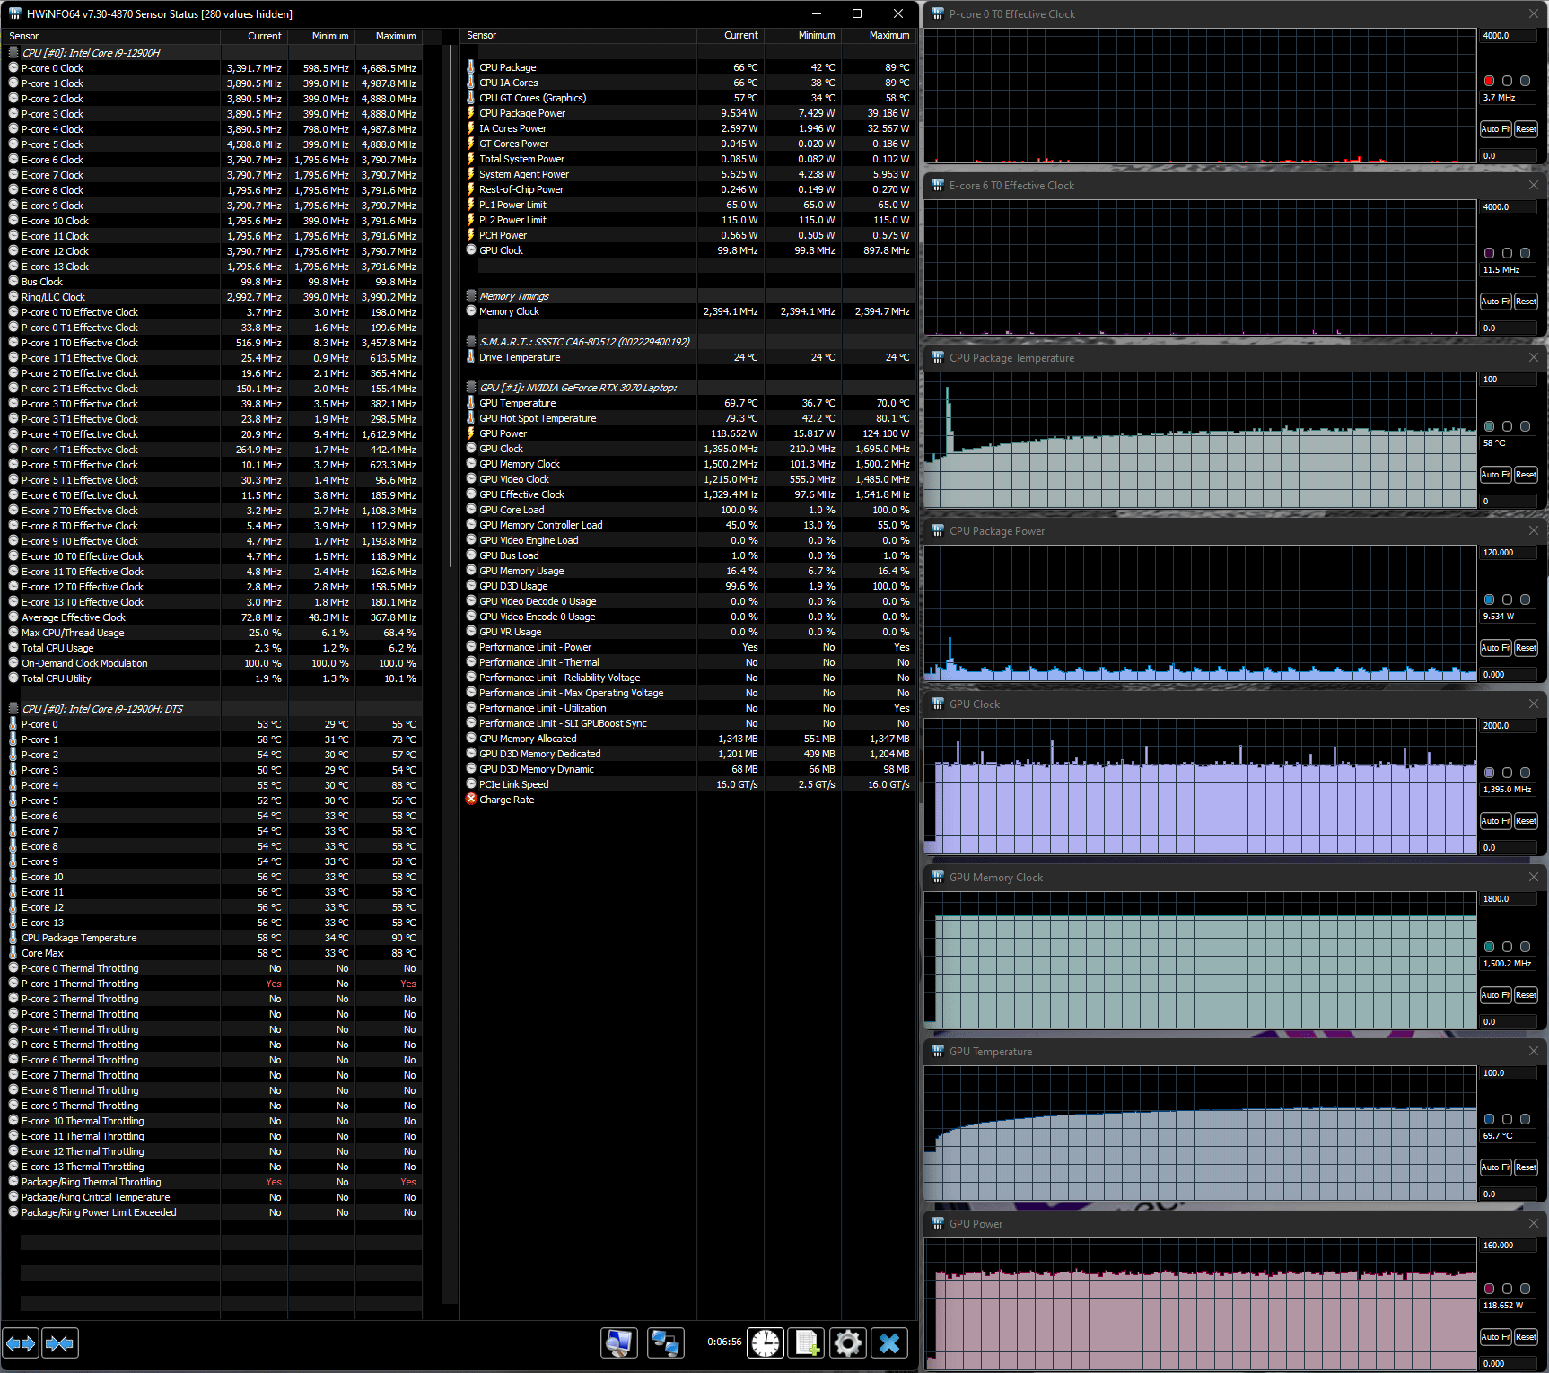Click Auto Fit in P-core 0 T0 graph
The image size is (1549, 1373).
(1495, 129)
